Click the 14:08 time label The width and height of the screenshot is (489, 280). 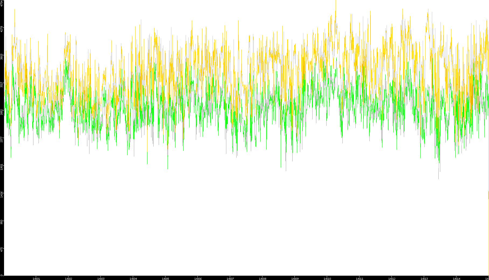(x=262, y=279)
